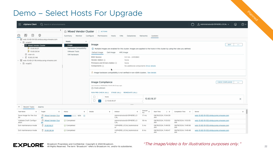273x153 pixels.
Task: Expand the 10.83.20.146 tree node
Action: (x=23, y=58)
